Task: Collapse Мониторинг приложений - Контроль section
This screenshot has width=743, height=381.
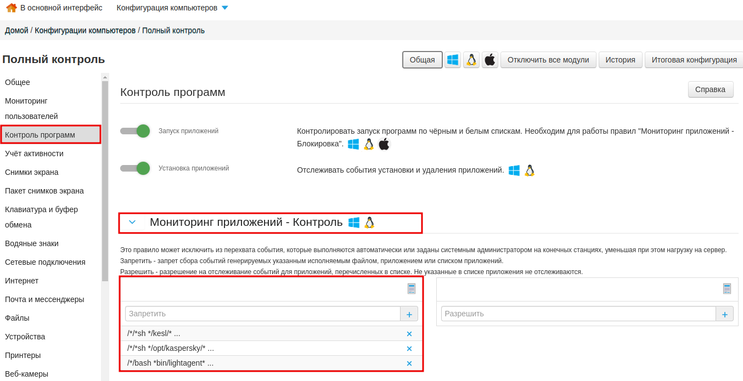Action: click(x=132, y=223)
